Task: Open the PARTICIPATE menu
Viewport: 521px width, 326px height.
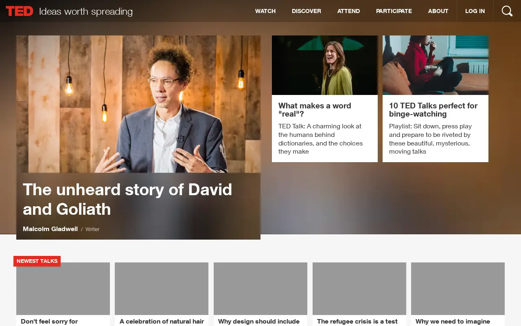Action: pos(394,11)
